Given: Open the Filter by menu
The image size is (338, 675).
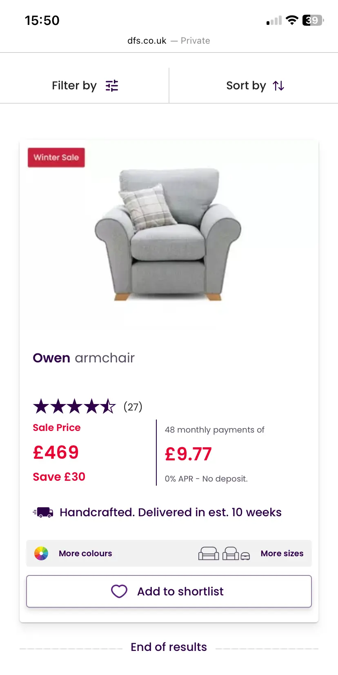Looking at the screenshot, I should pos(84,86).
